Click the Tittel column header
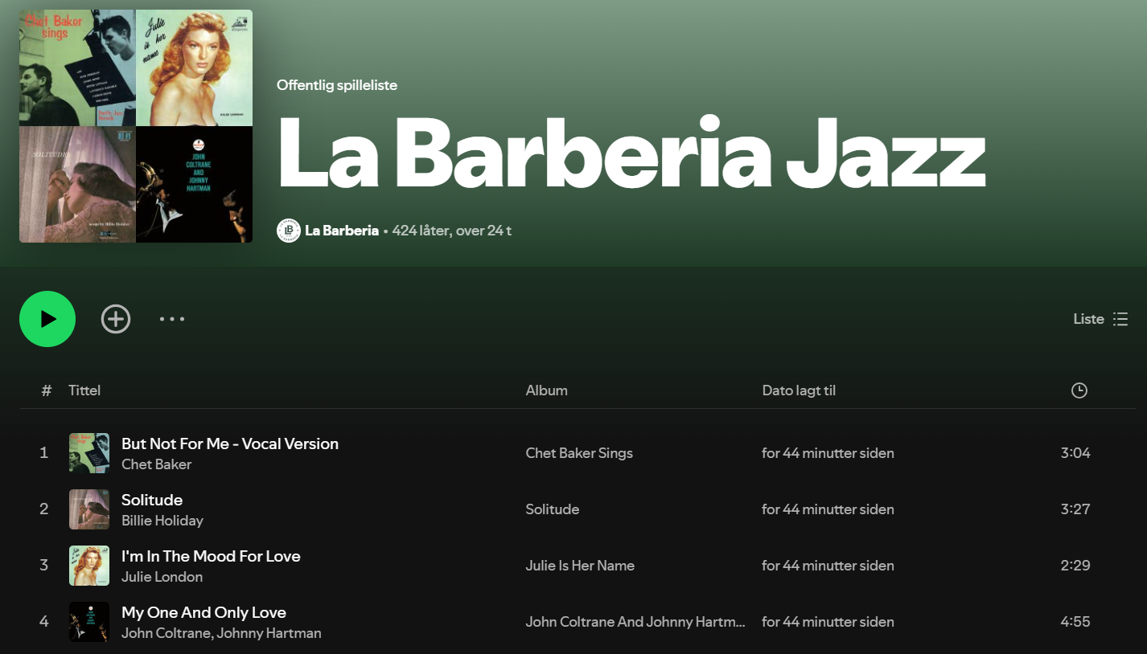 pos(84,390)
